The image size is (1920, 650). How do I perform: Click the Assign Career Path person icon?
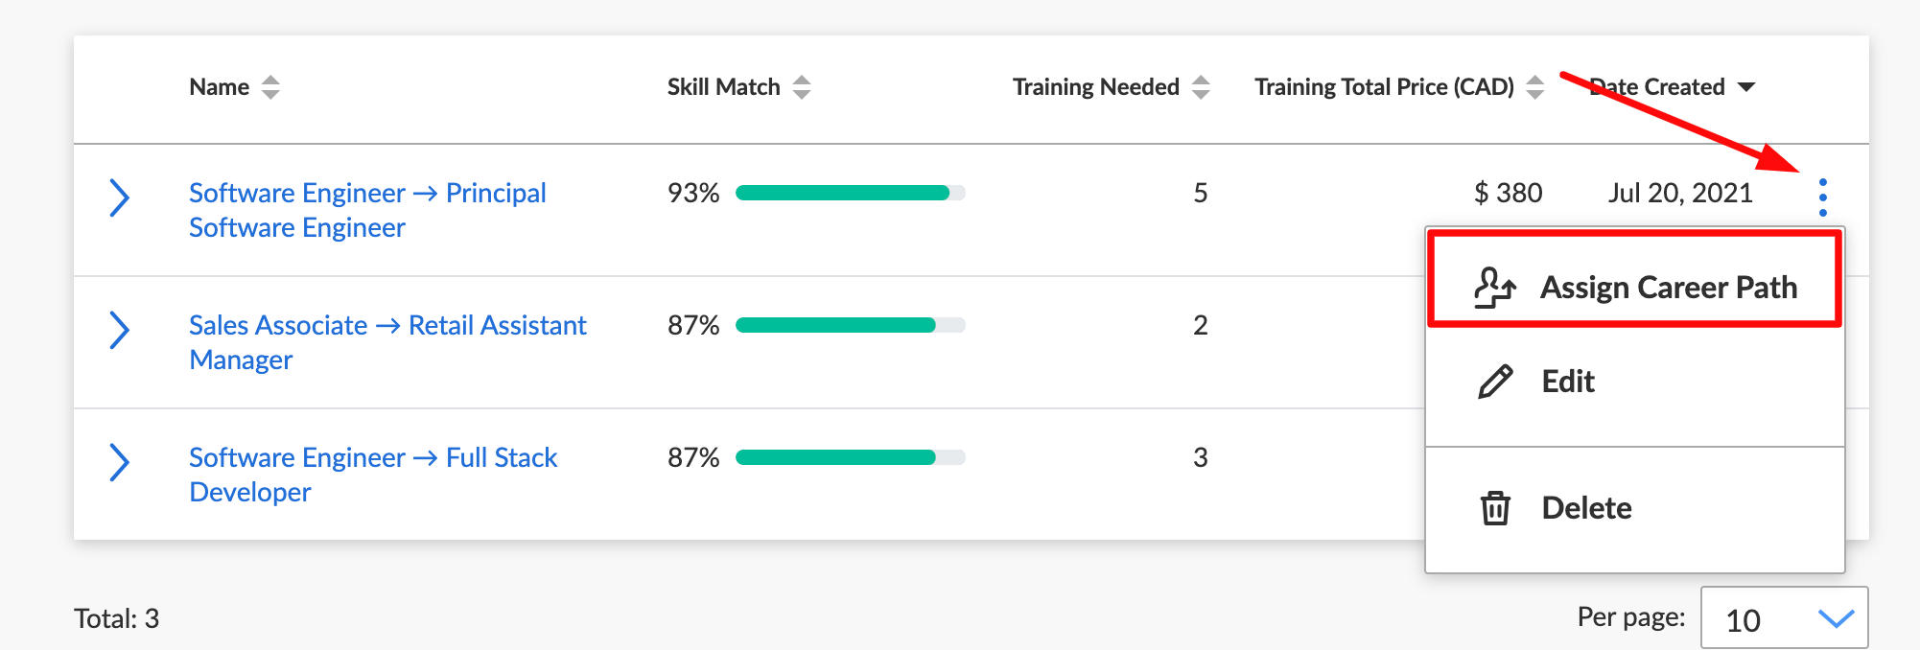tap(1494, 288)
